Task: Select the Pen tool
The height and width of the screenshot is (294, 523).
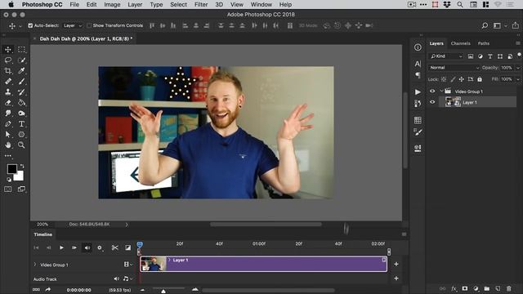Action: point(8,124)
